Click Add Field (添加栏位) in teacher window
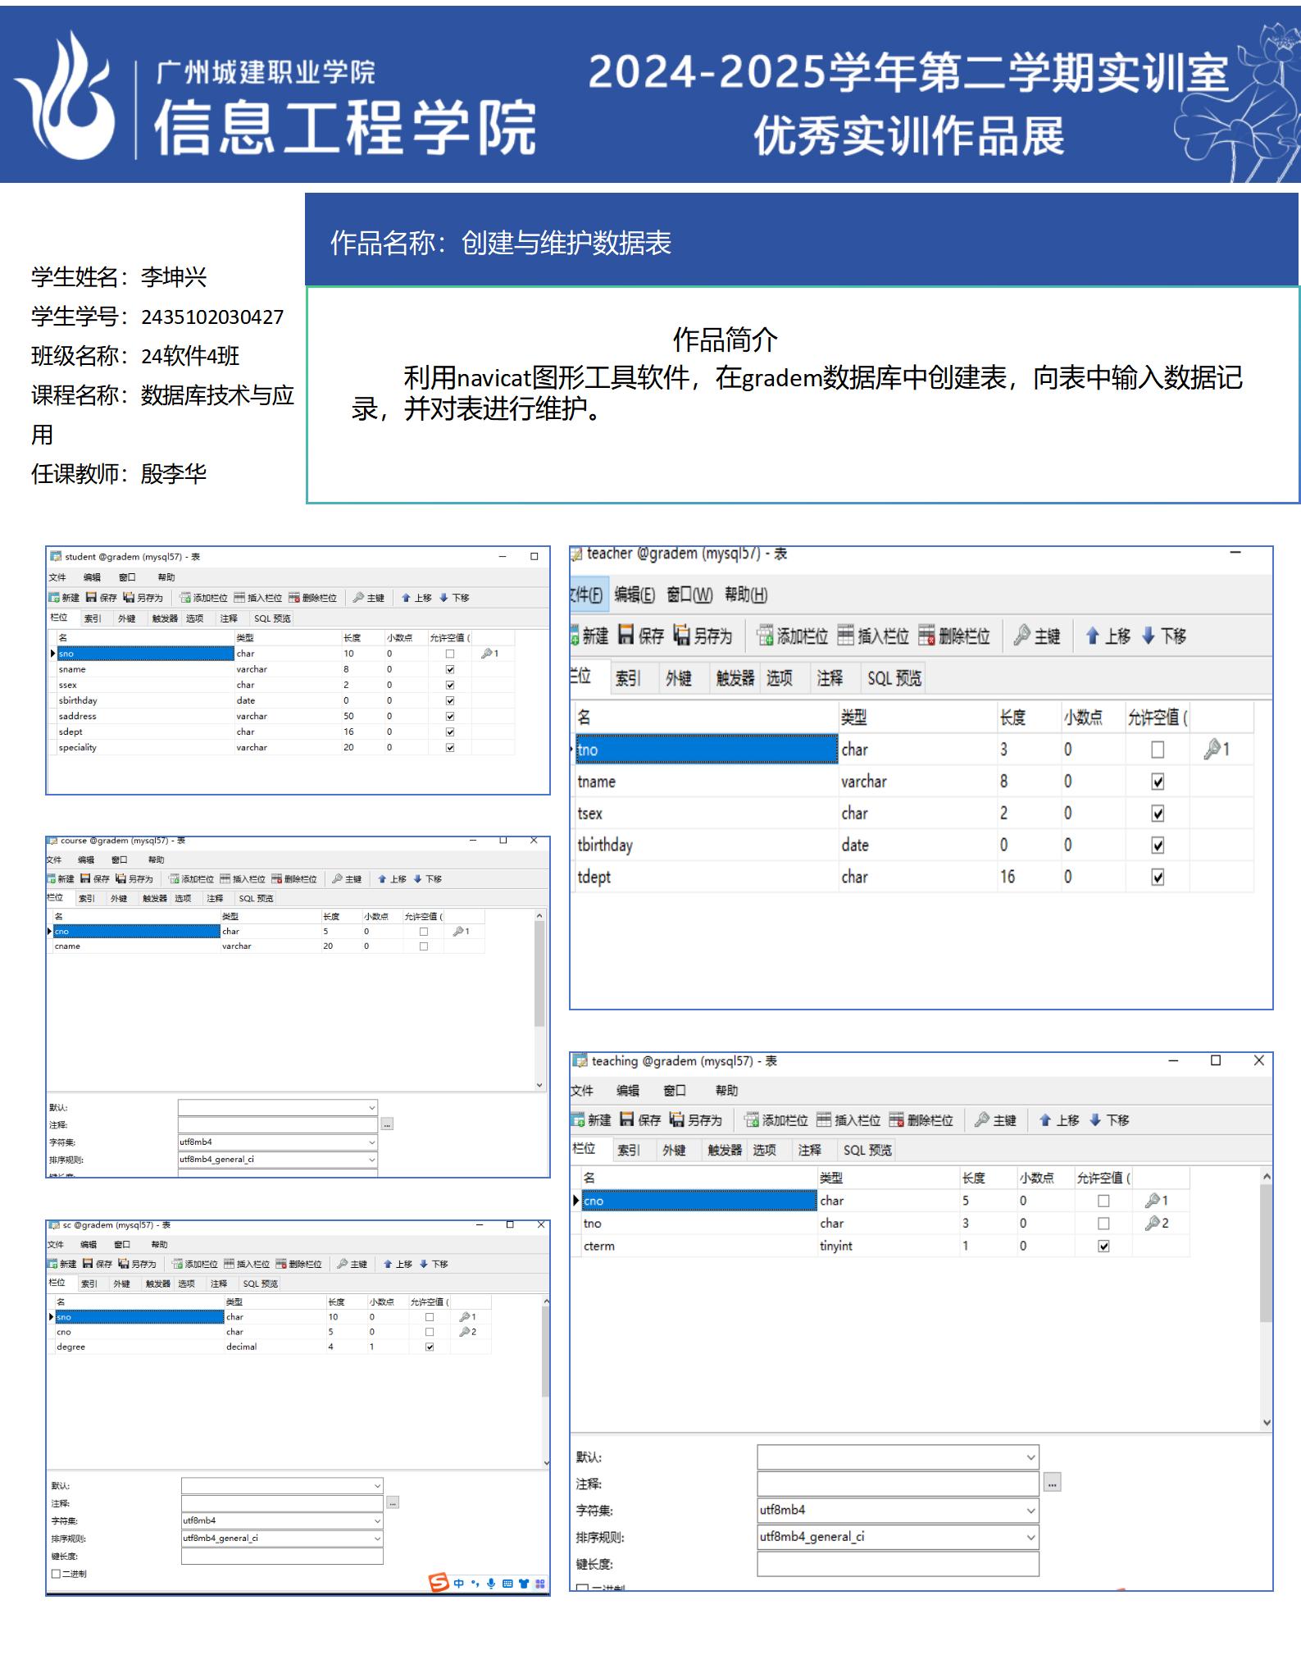Image resolution: width=1301 pixels, height=1673 pixels. [792, 636]
